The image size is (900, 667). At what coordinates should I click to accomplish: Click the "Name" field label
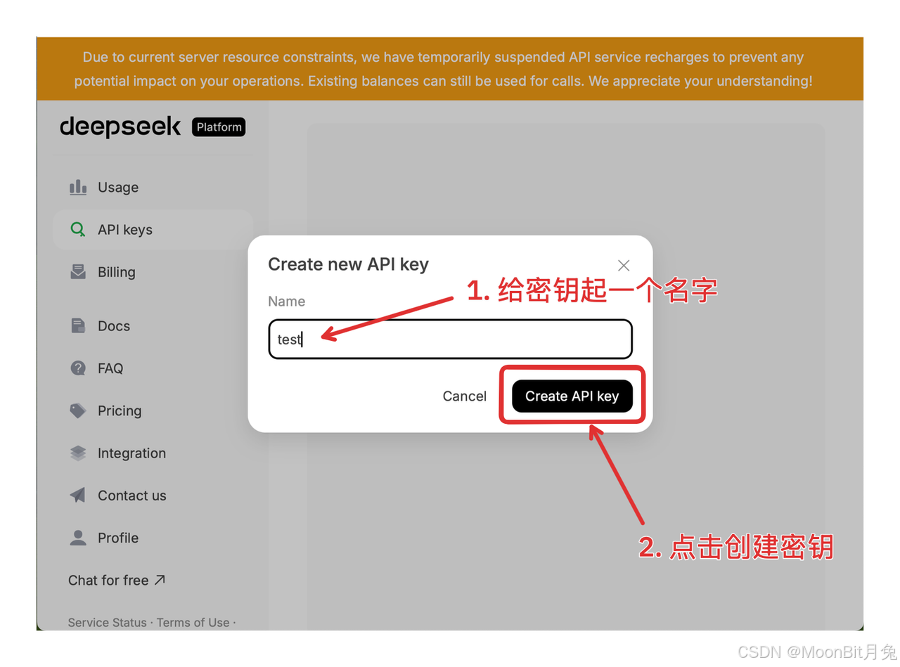click(286, 301)
